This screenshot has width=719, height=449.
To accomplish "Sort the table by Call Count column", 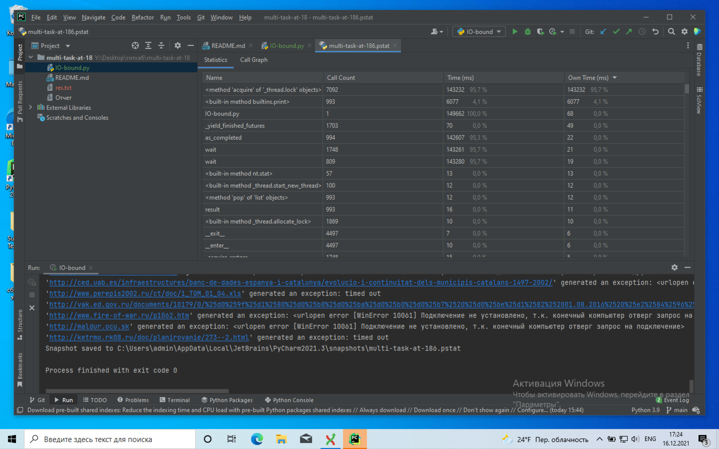I will [x=341, y=77].
